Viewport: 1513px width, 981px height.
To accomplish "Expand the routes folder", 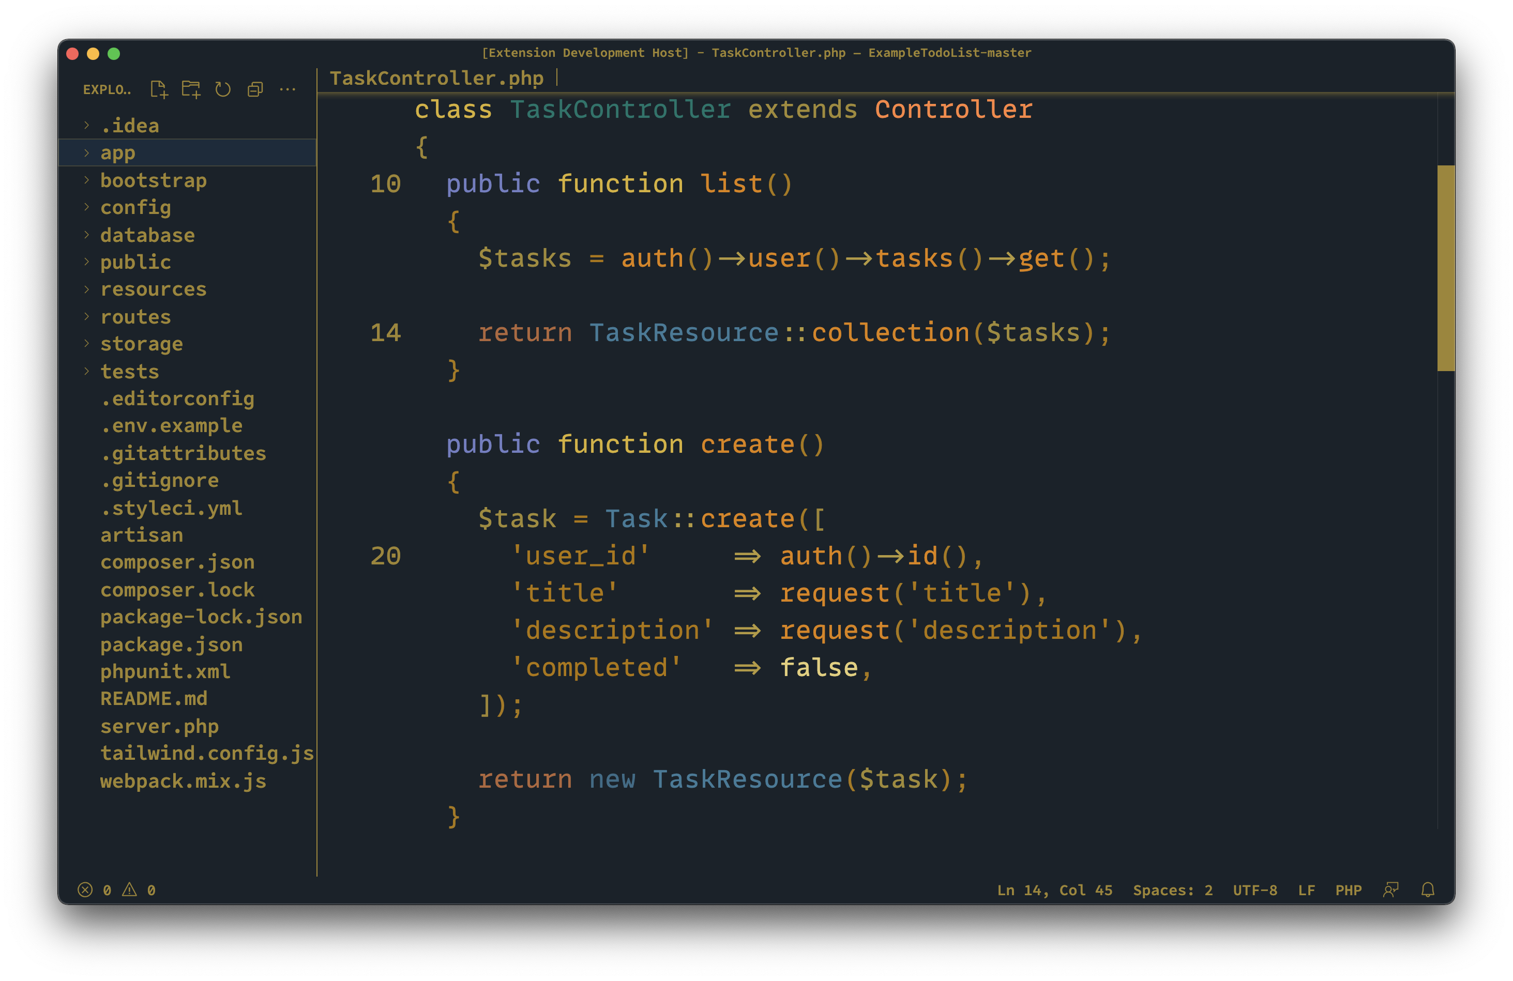I will pos(135,316).
